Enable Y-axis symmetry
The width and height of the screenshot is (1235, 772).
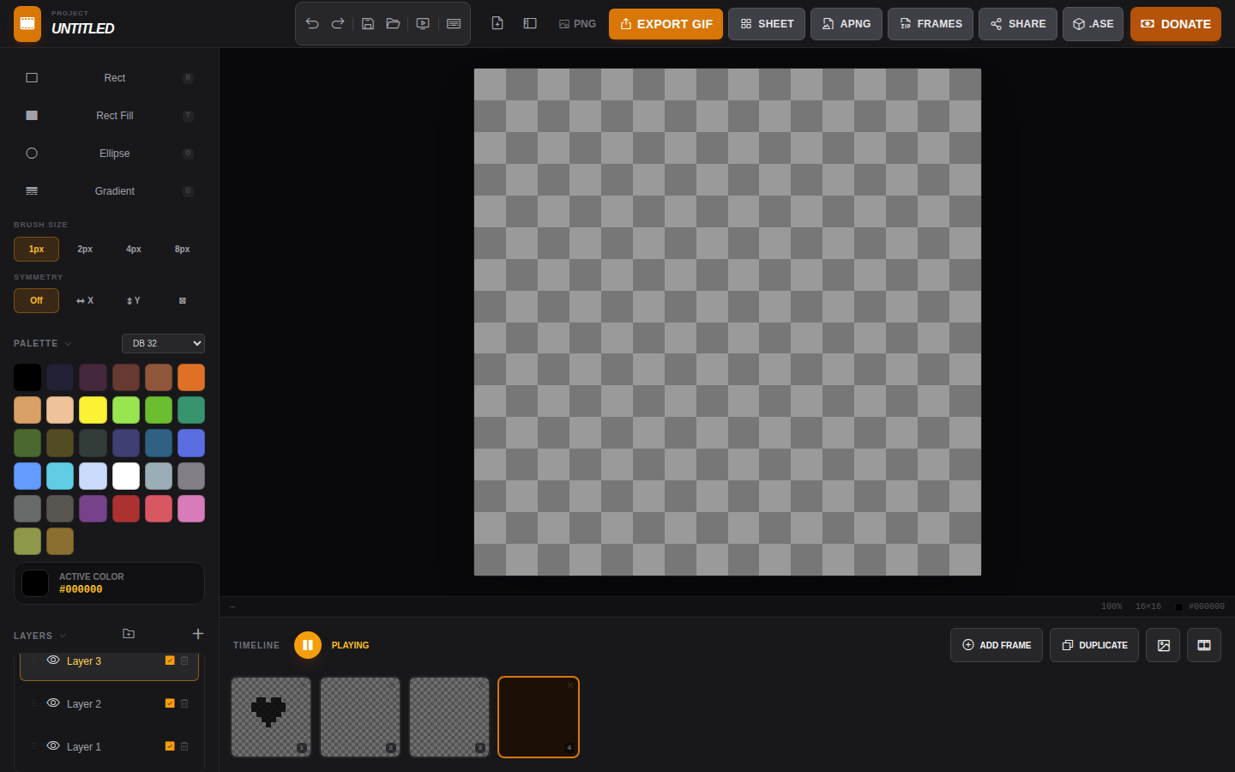click(x=134, y=301)
